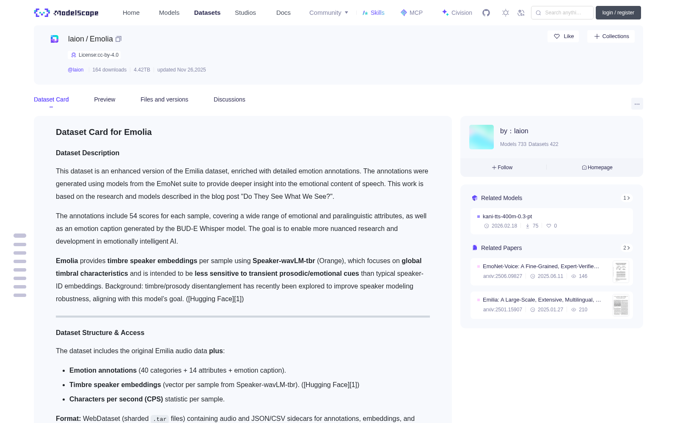Open the Datasets navigation item

point(207,13)
